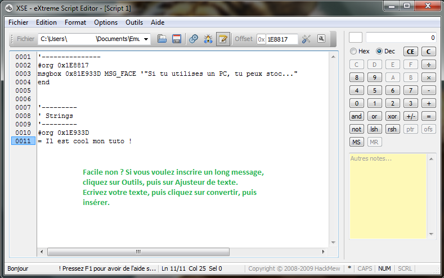Screen dimensions: 444x278
Task: Select the Dec radio button
Action: point(379,51)
